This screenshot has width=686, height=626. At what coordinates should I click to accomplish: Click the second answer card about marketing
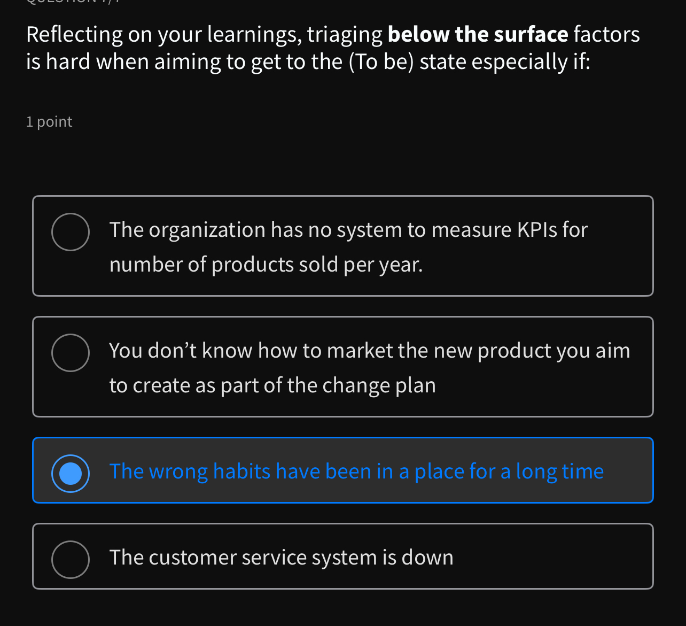pyautogui.click(x=342, y=366)
